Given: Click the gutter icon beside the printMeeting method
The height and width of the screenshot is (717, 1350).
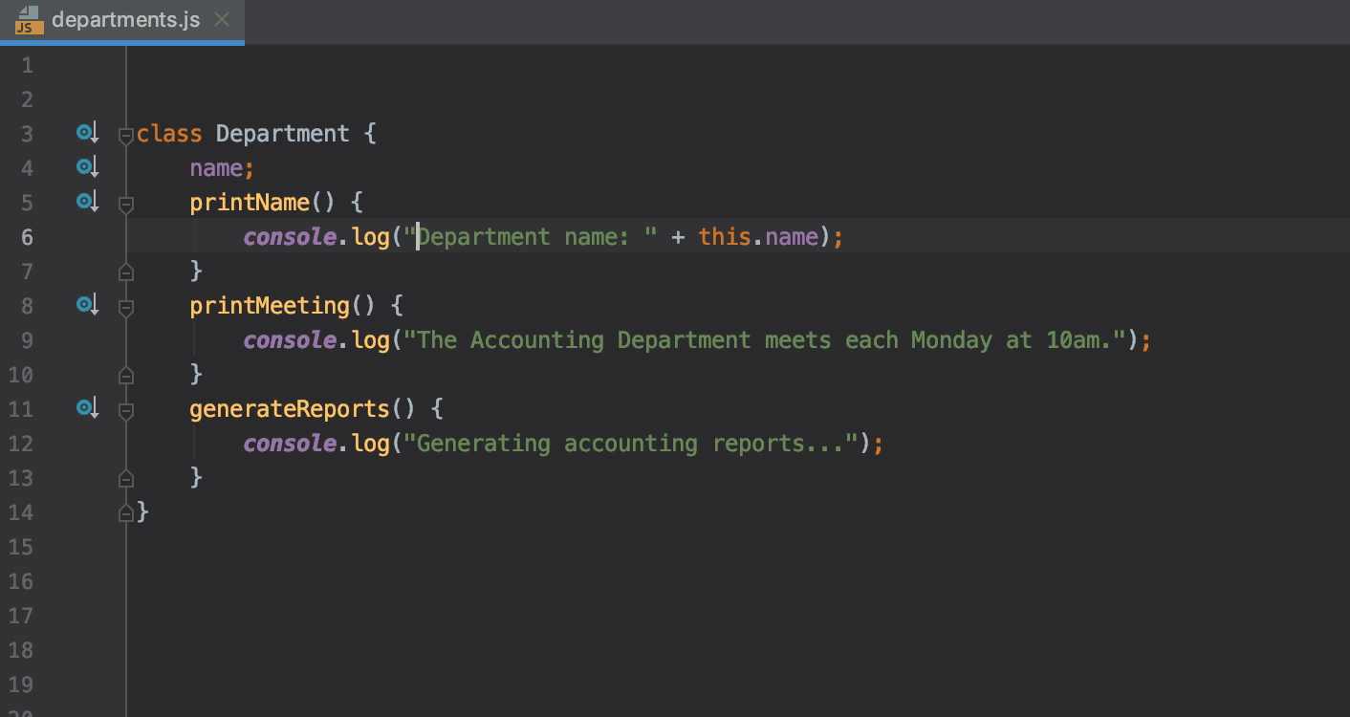Looking at the screenshot, I should click(x=87, y=304).
